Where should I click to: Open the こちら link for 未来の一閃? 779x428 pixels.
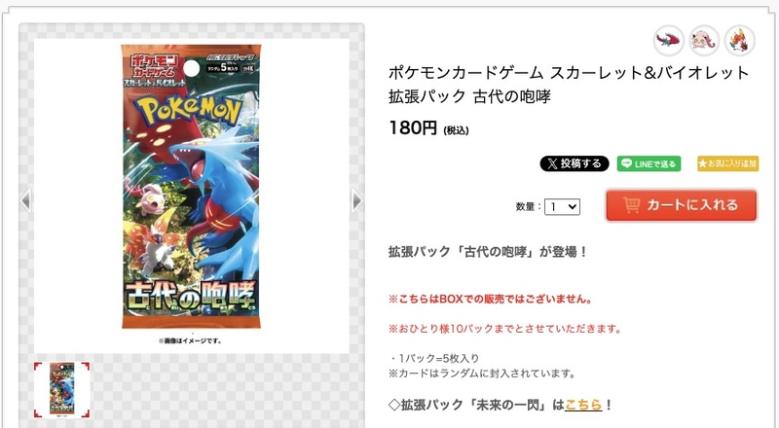click(x=583, y=405)
